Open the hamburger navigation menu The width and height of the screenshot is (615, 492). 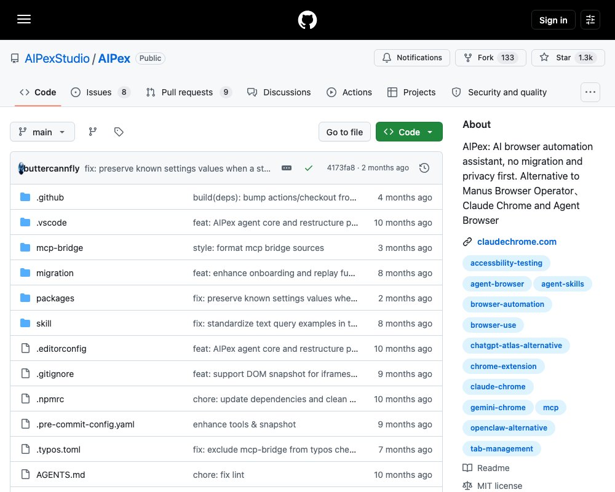[24, 19]
